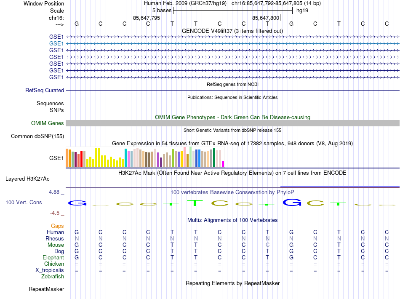400x299 pixels.
Task: Click 'Publications: Sequences in Scientific Articles' title
Action: tap(232, 97)
